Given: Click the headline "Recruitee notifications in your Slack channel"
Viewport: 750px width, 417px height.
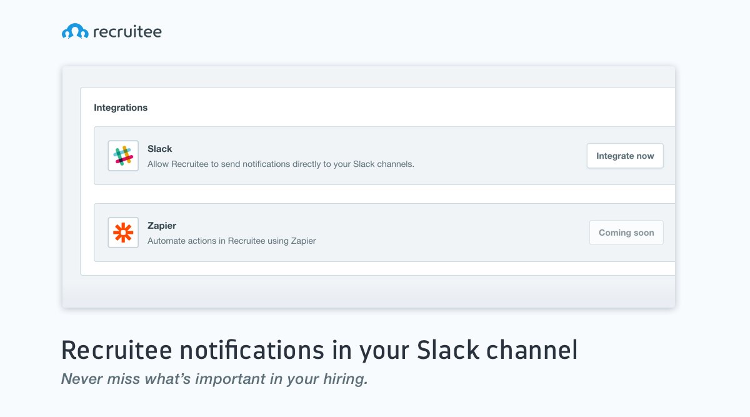Looking at the screenshot, I should [x=319, y=350].
